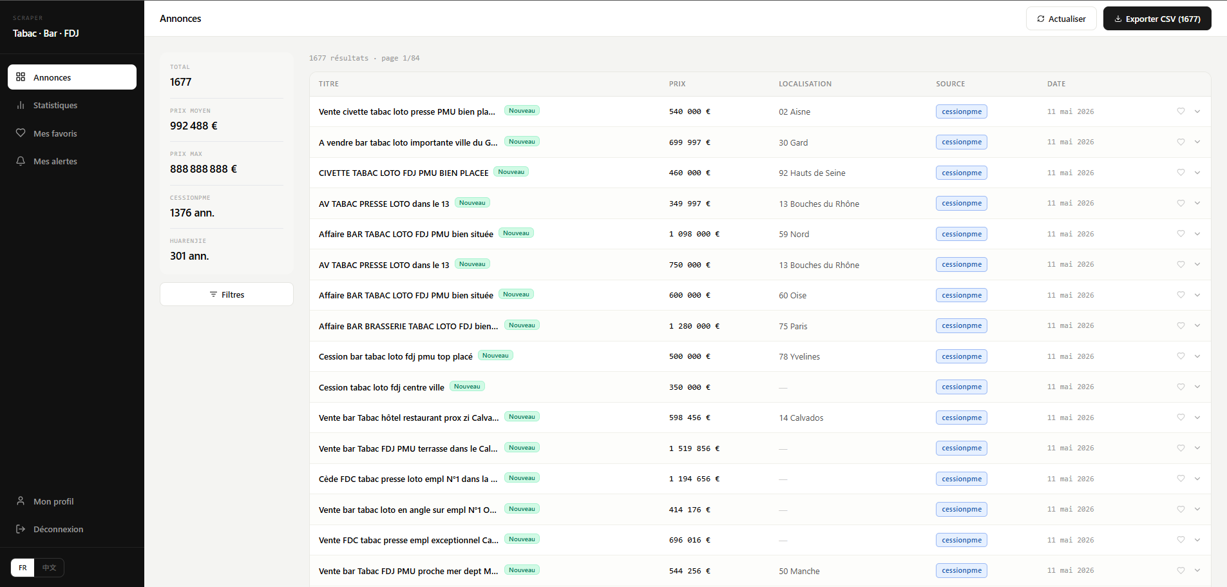Export results with Exporter CSV button
The image size is (1227, 587).
click(x=1157, y=19)
